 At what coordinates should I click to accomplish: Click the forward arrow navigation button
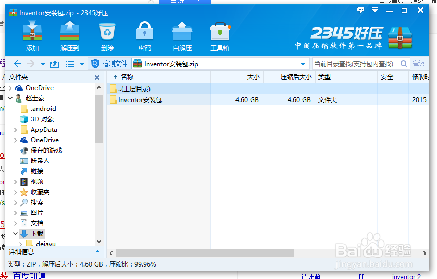(31, 64)
